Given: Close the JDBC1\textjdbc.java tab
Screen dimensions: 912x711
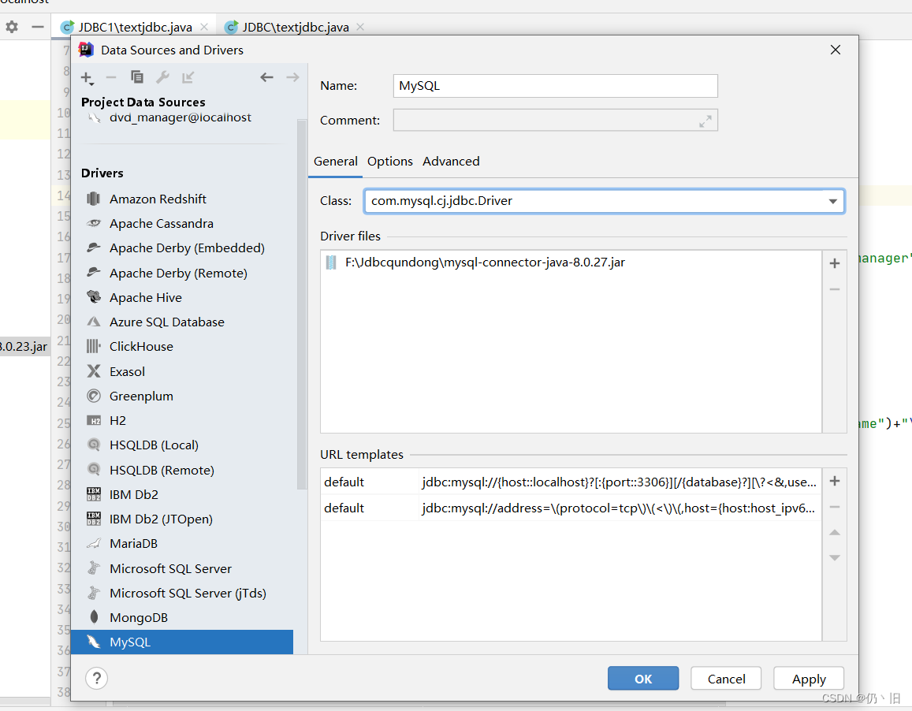Looking at the screenshot, I should pyautogui.click(x=204, y=27).
